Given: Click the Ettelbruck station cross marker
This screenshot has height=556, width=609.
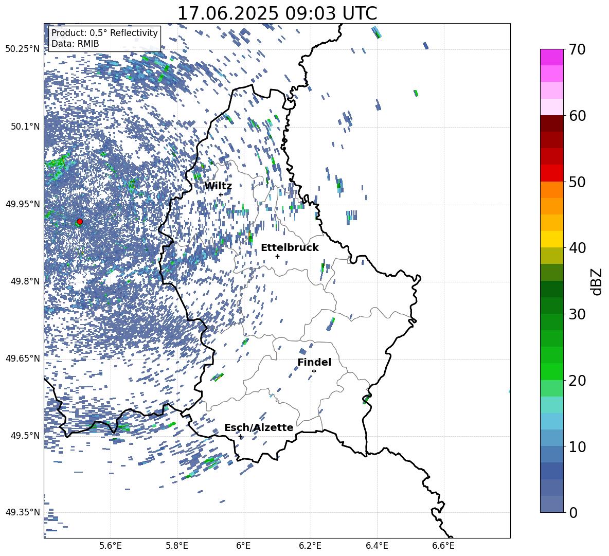Looking at the screenshot, I should (277, 256).
